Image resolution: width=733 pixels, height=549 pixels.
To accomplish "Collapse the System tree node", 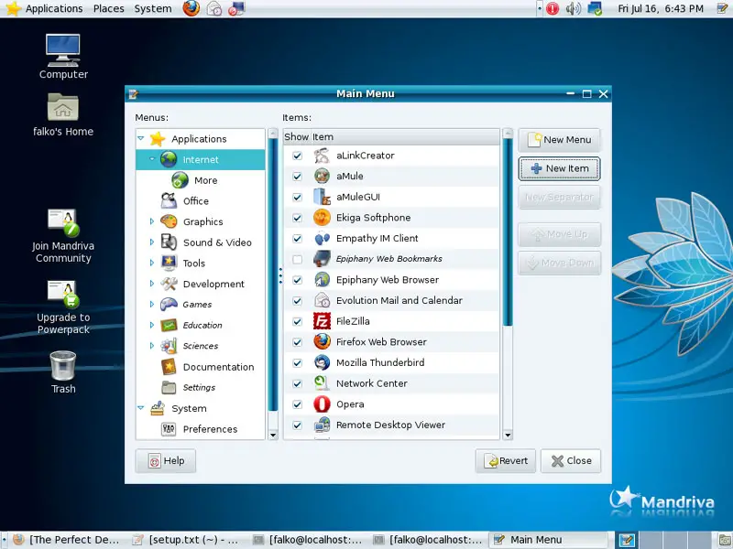I will [x=141, y=408].
